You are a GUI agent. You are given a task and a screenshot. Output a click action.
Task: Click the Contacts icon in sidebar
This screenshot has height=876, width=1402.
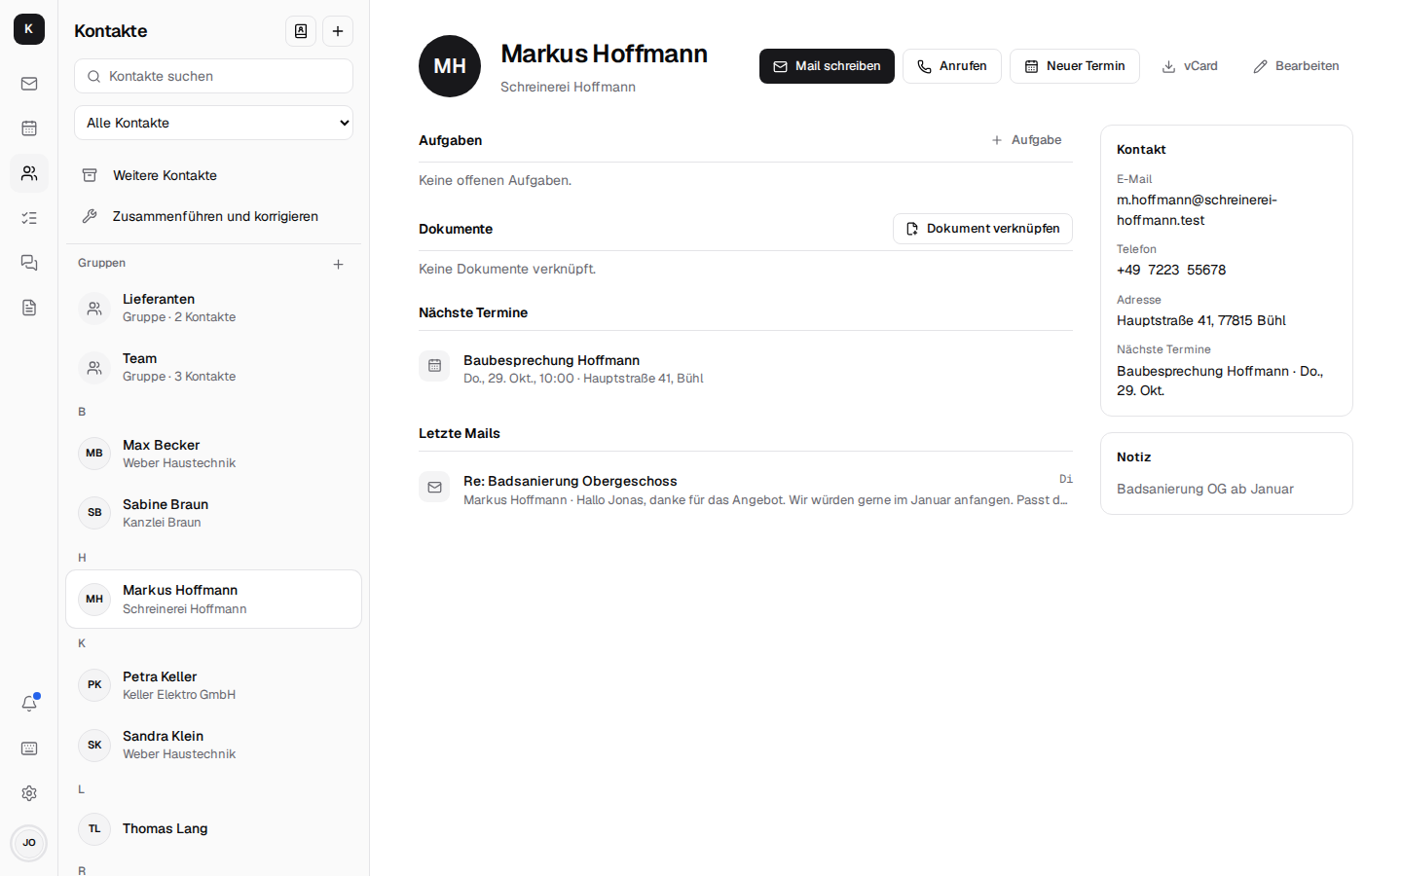pos(29,173)
